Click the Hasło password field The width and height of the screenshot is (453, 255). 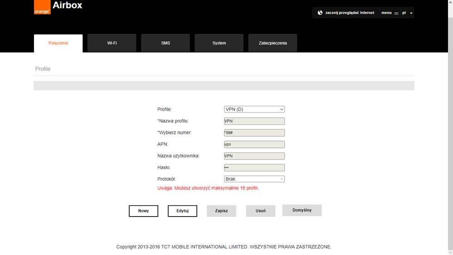(x=254, y=168)
